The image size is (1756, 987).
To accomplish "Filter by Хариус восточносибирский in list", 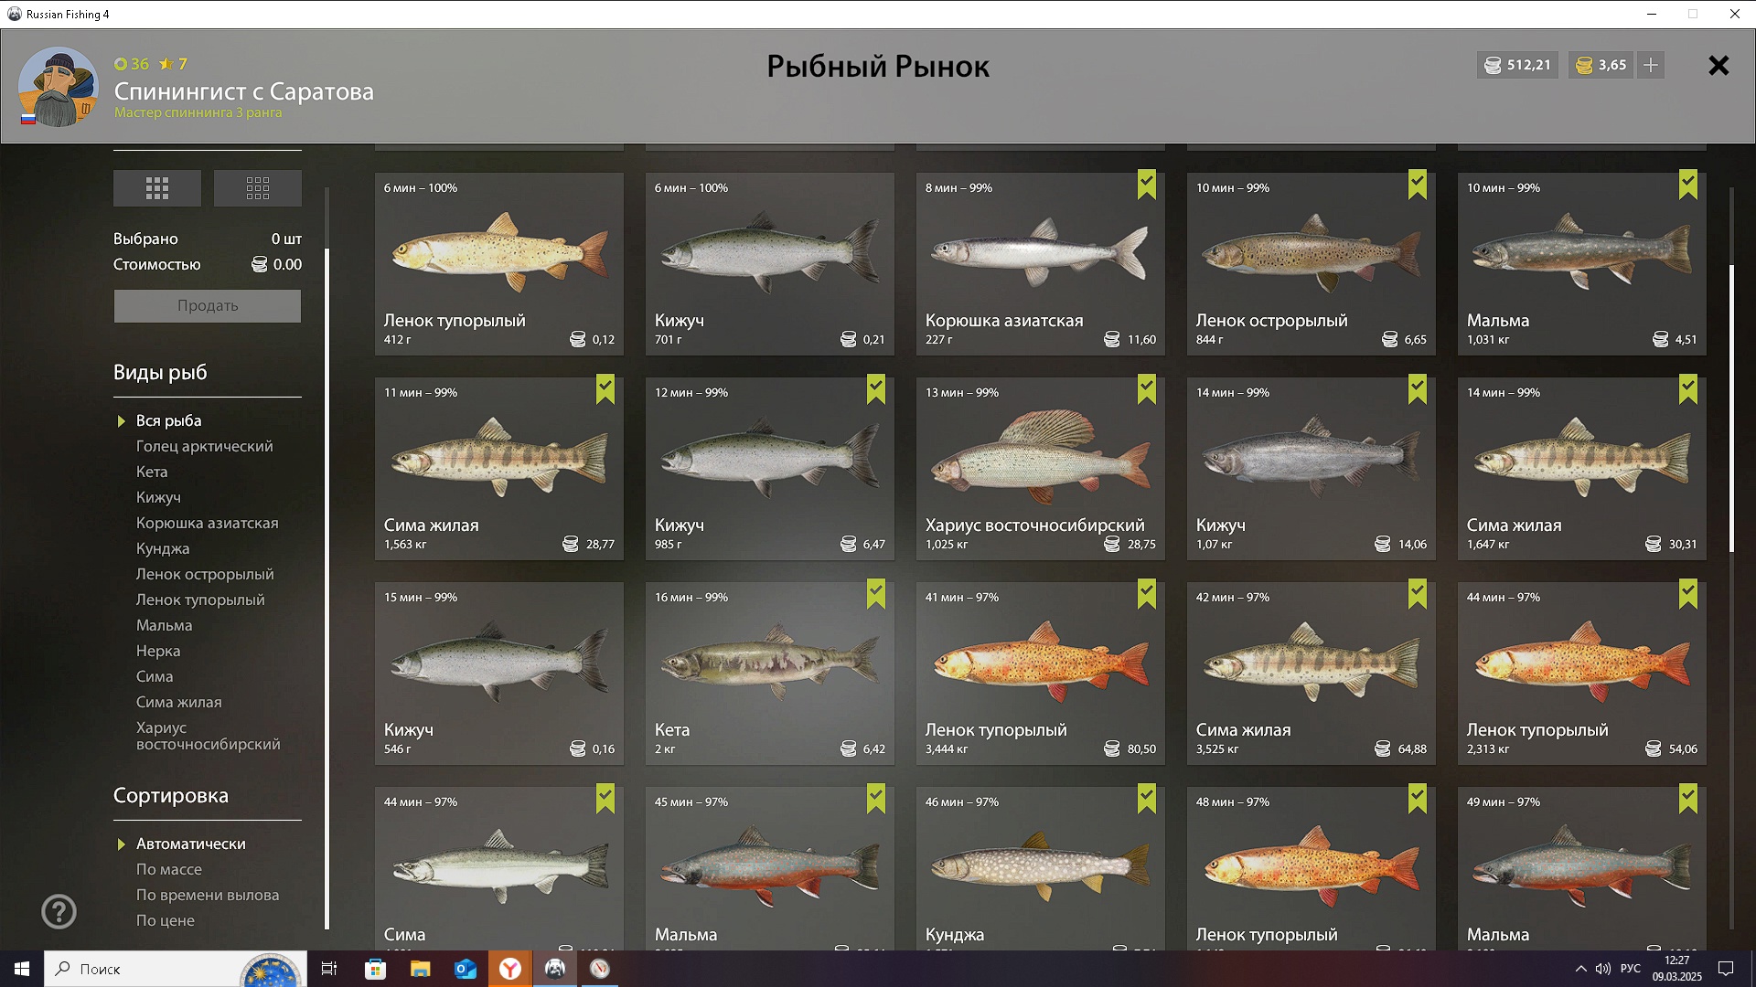I will 209,736.
